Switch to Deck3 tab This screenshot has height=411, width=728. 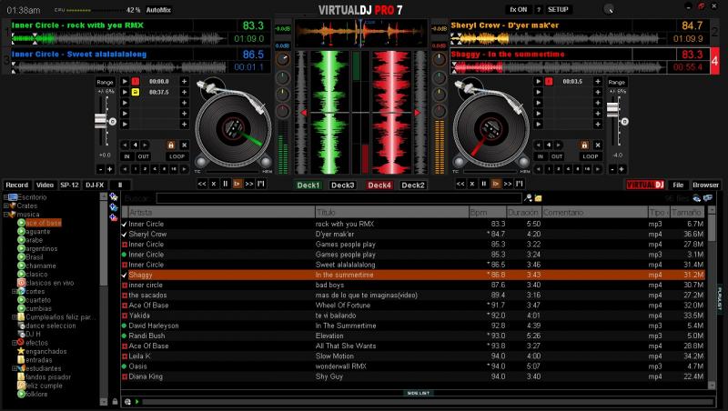(x=343, y=185)
